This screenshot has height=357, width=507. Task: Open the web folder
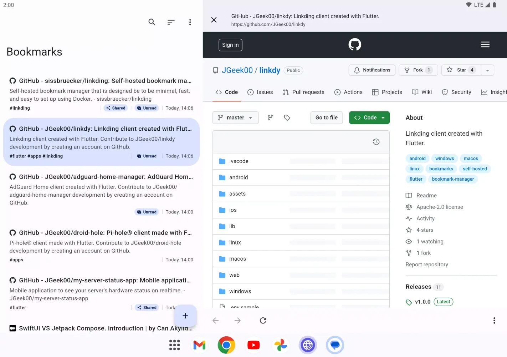[x=234, y=275]
